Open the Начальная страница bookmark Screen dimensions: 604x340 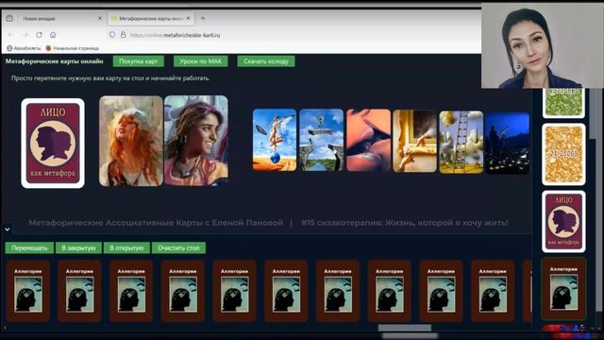[x=72, y=48]
